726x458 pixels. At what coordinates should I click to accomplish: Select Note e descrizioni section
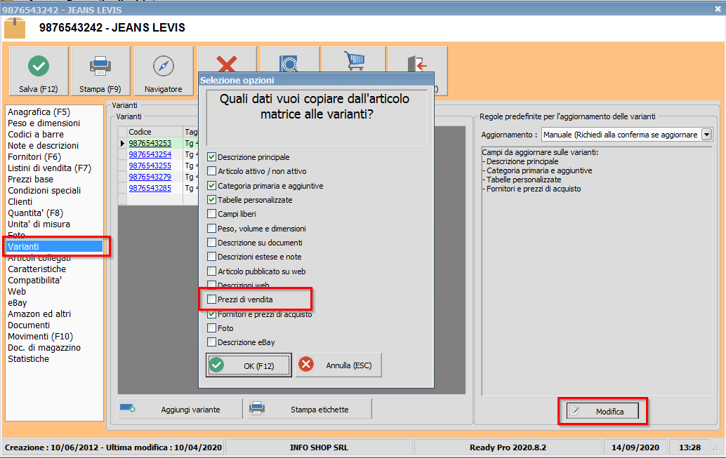click(43, 145)
